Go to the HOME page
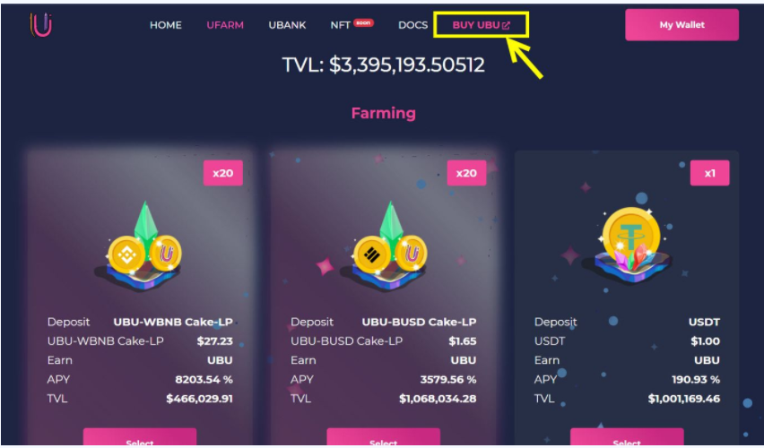Image resolution: width=764 pixels, height=448 pixels. [x=166, y=25]
